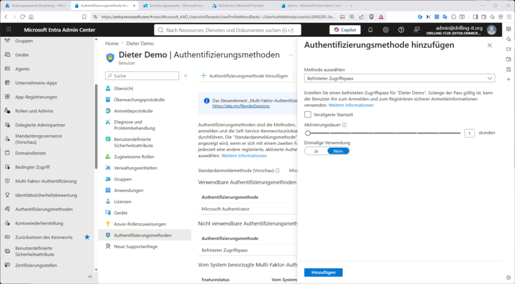
Task: Open the ellipsis menu next to page title
Action: (x=291, y=55)
